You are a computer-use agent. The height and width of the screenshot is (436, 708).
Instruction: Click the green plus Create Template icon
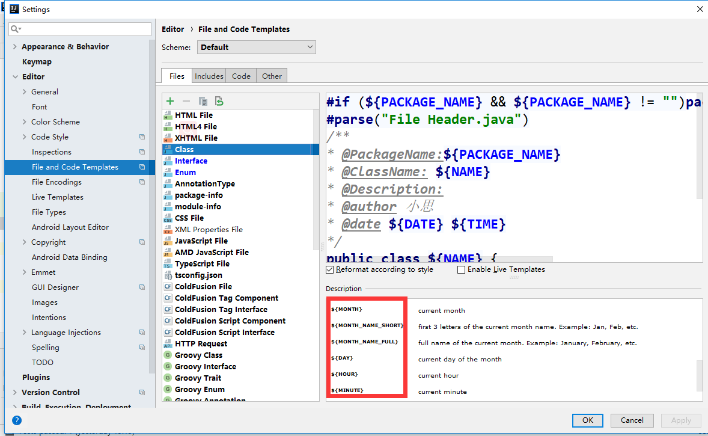[x=170, y=101]
